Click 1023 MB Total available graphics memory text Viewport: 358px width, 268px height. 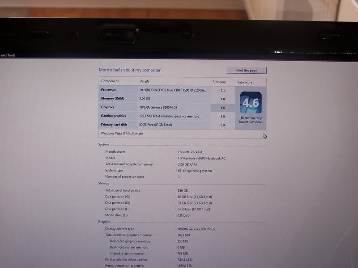[169, 116]
